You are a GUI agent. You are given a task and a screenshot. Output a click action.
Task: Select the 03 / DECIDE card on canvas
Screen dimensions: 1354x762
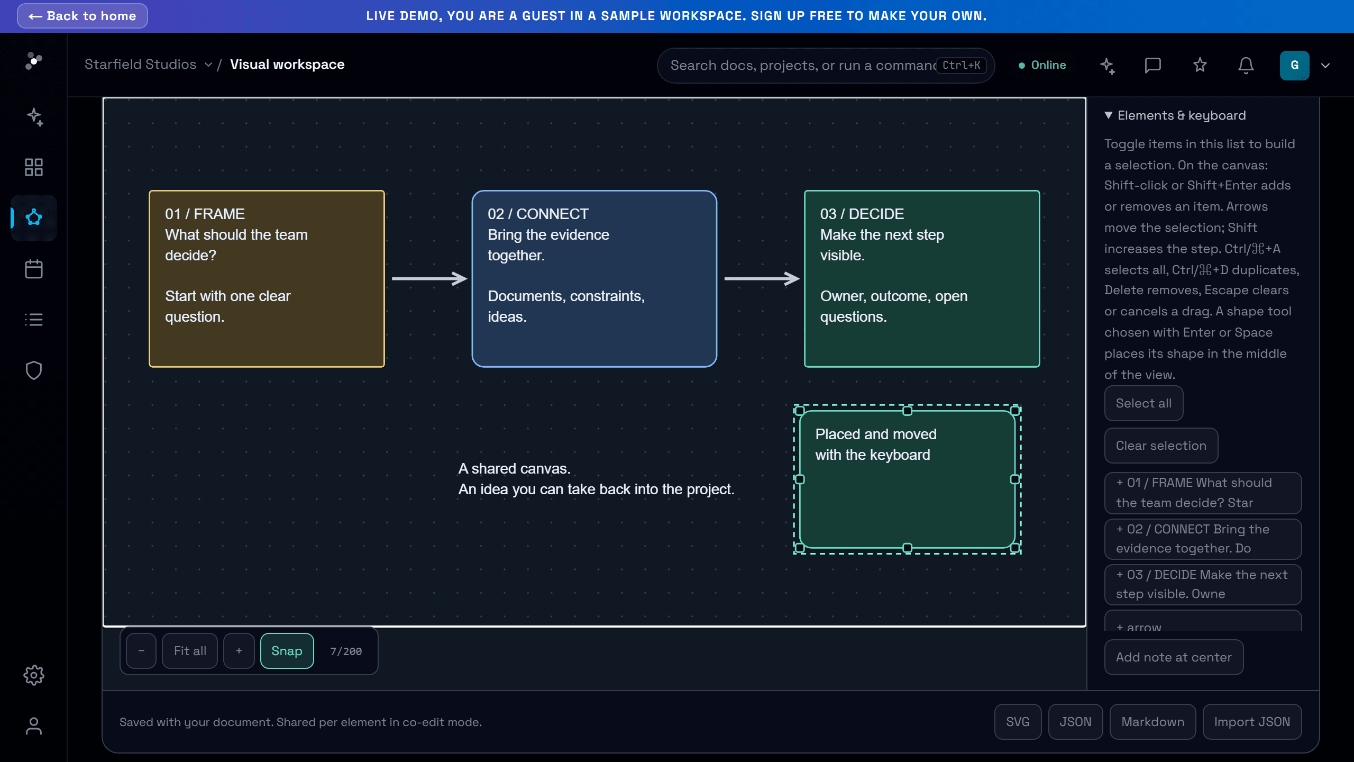(x=922, y=279)
